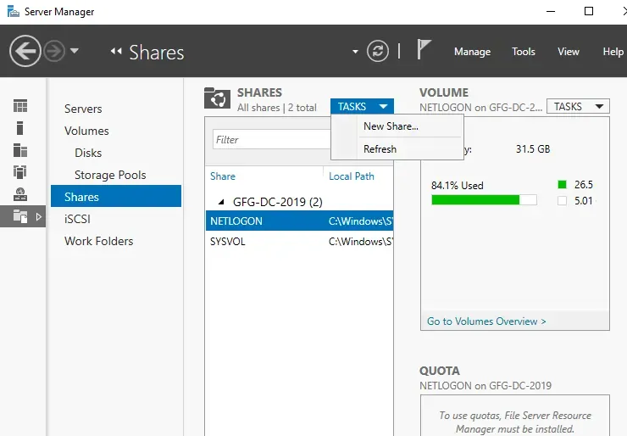
Task: Select Shares in the navigation list
Action: [116, 196]
